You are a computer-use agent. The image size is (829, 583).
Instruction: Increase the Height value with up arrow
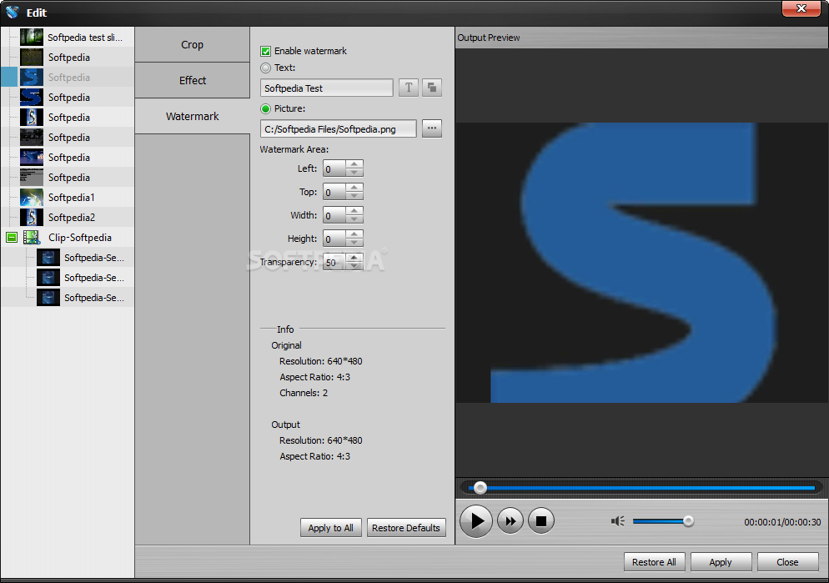click(354, 234)
